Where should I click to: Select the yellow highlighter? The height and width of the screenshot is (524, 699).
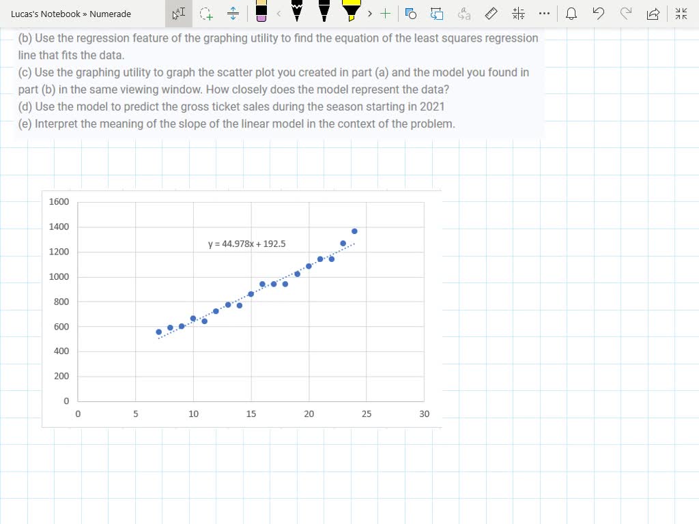coord(352,11)
